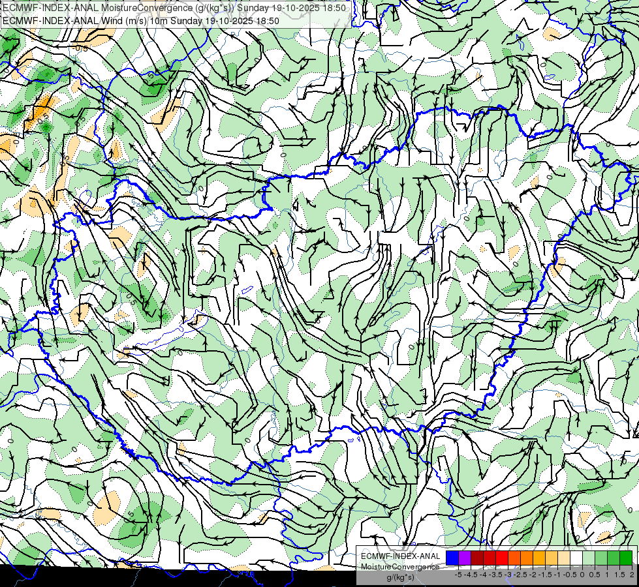Click the 0.5 tick label on legend scale
The height and width of the screenshot is (587, 639).
coord(595,575)
